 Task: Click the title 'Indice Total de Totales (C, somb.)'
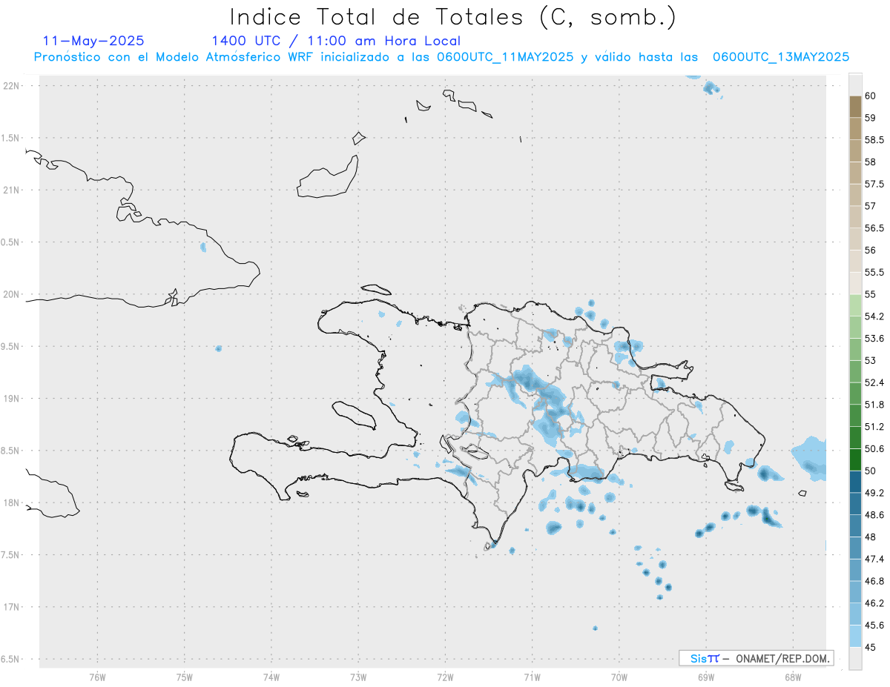point(452,17)
